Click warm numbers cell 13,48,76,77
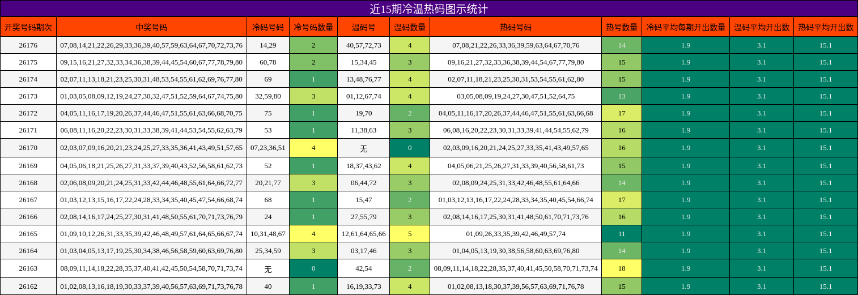 click(x=363, y=79)
